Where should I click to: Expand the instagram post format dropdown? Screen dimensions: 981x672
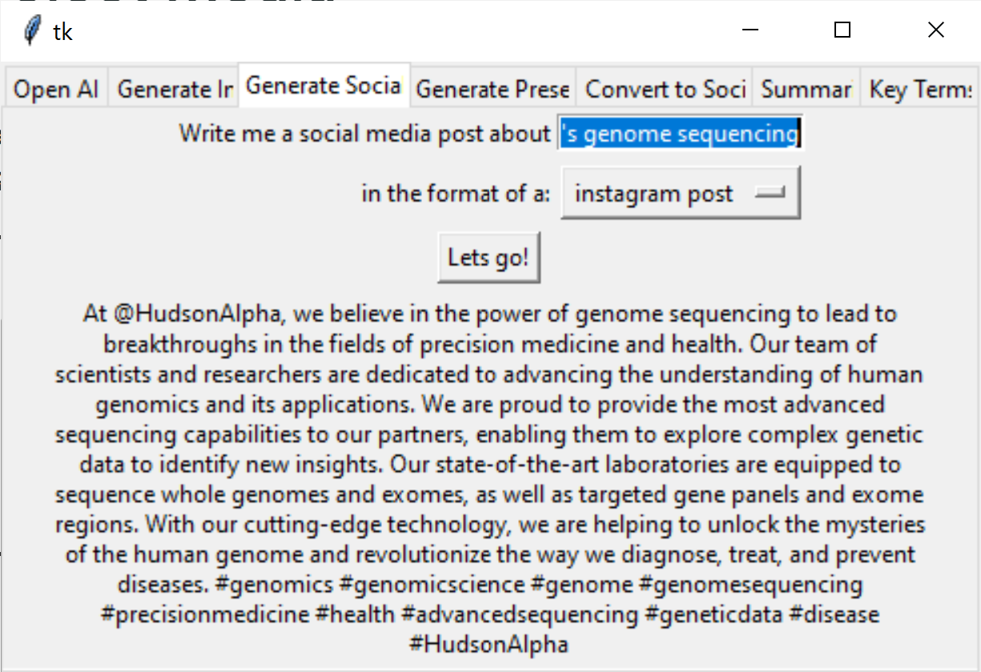681,194
